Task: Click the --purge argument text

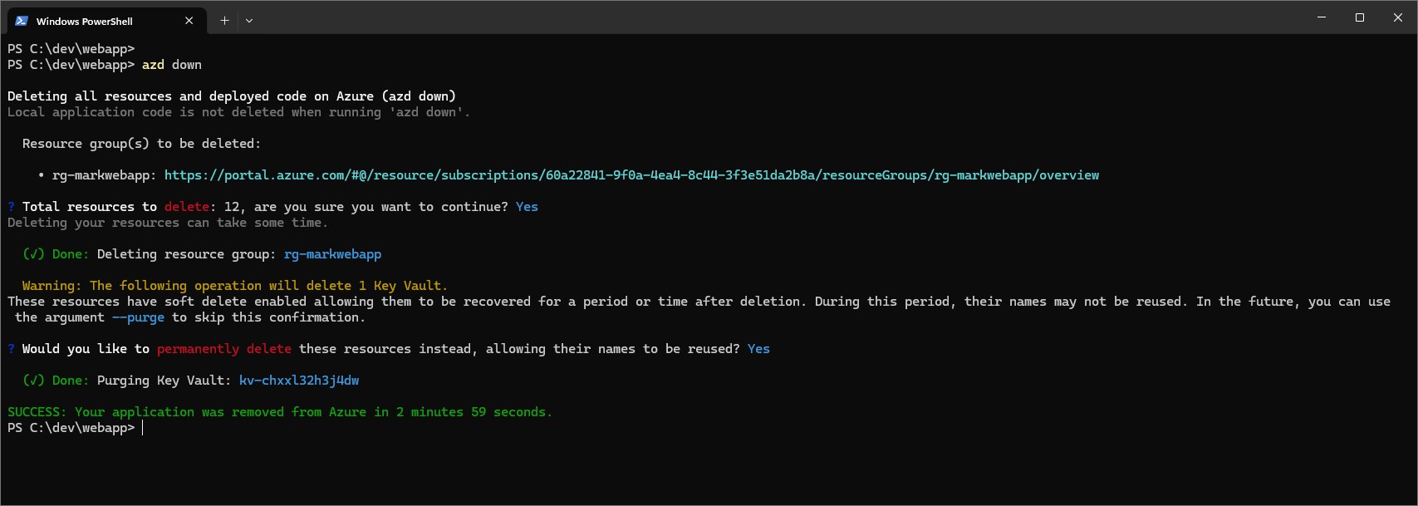Action: [x=138, y=317]
